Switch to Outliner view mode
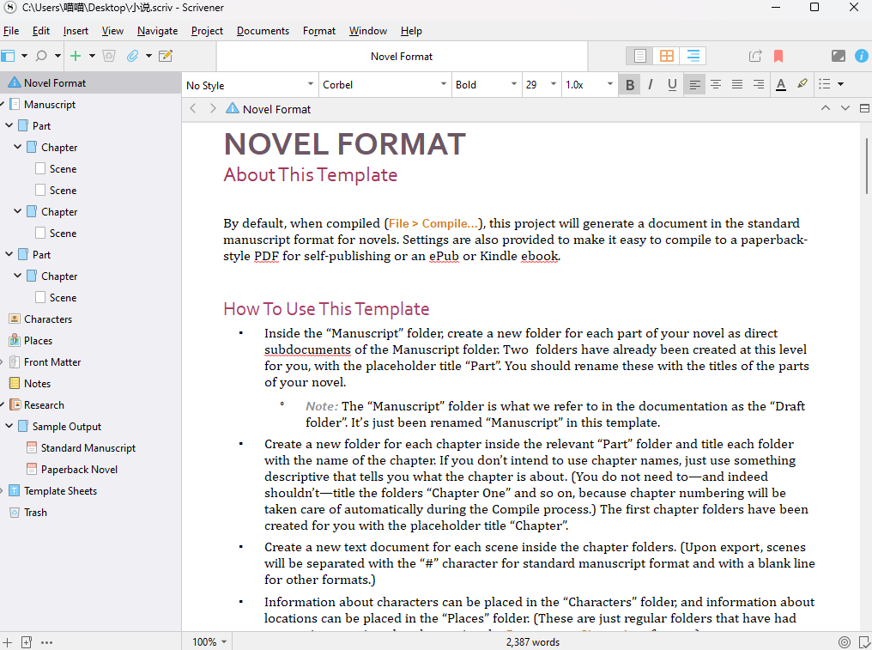This screenshot has height=650, width=872. point(693,55)
